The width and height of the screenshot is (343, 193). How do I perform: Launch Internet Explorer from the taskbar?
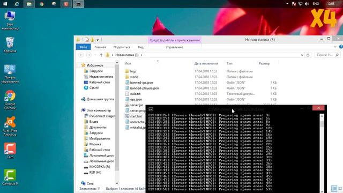coord(17,4)
